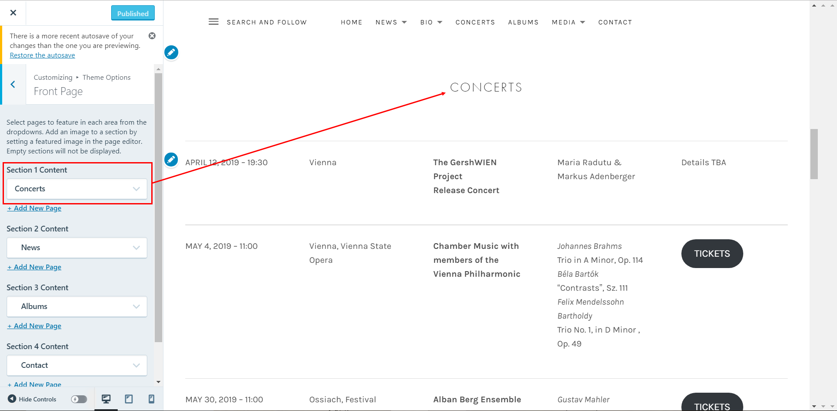Switch preview to mobile view
Screen dimensions: 837x411
[151, 399]
